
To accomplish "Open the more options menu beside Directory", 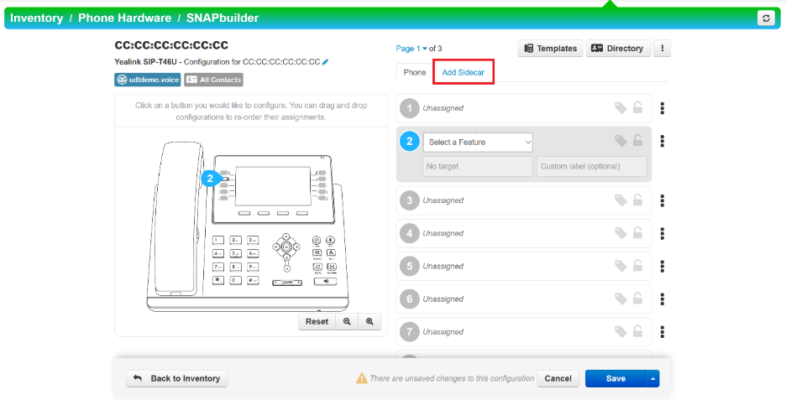I will [x=663, y=49].
